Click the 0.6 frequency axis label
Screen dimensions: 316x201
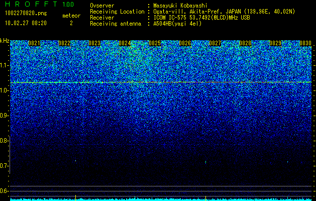[x=4, y=191]
